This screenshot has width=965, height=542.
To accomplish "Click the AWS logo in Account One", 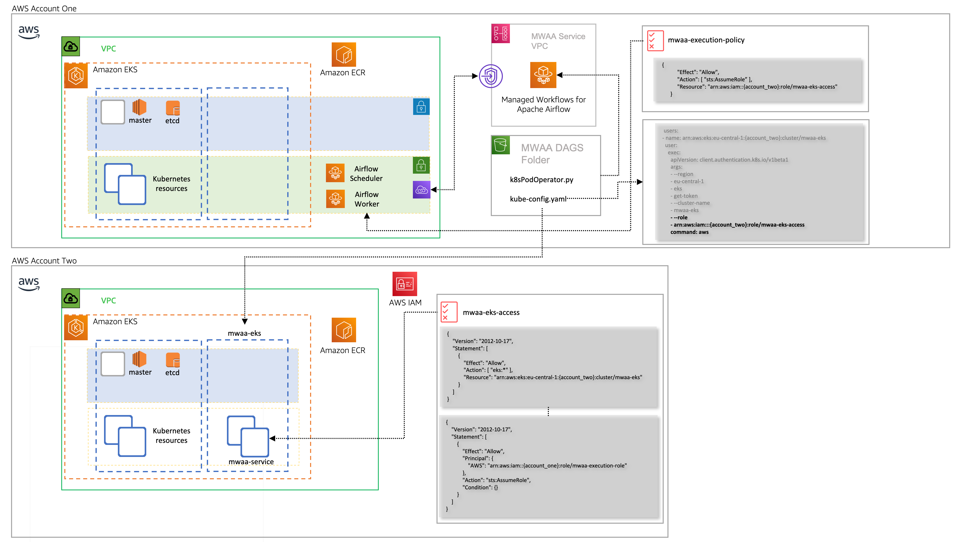I will point(29,32).
